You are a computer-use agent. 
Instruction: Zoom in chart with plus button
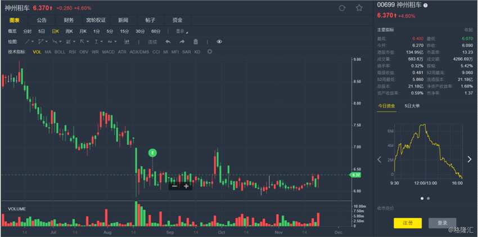click(x=186, y=186)
